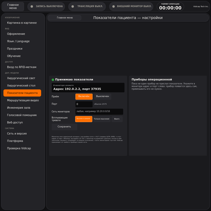This screenshot has width=211, height=211.
Task: Click the Сеть мониторов label
Action: pyautogui.click(x=61, y=112)
